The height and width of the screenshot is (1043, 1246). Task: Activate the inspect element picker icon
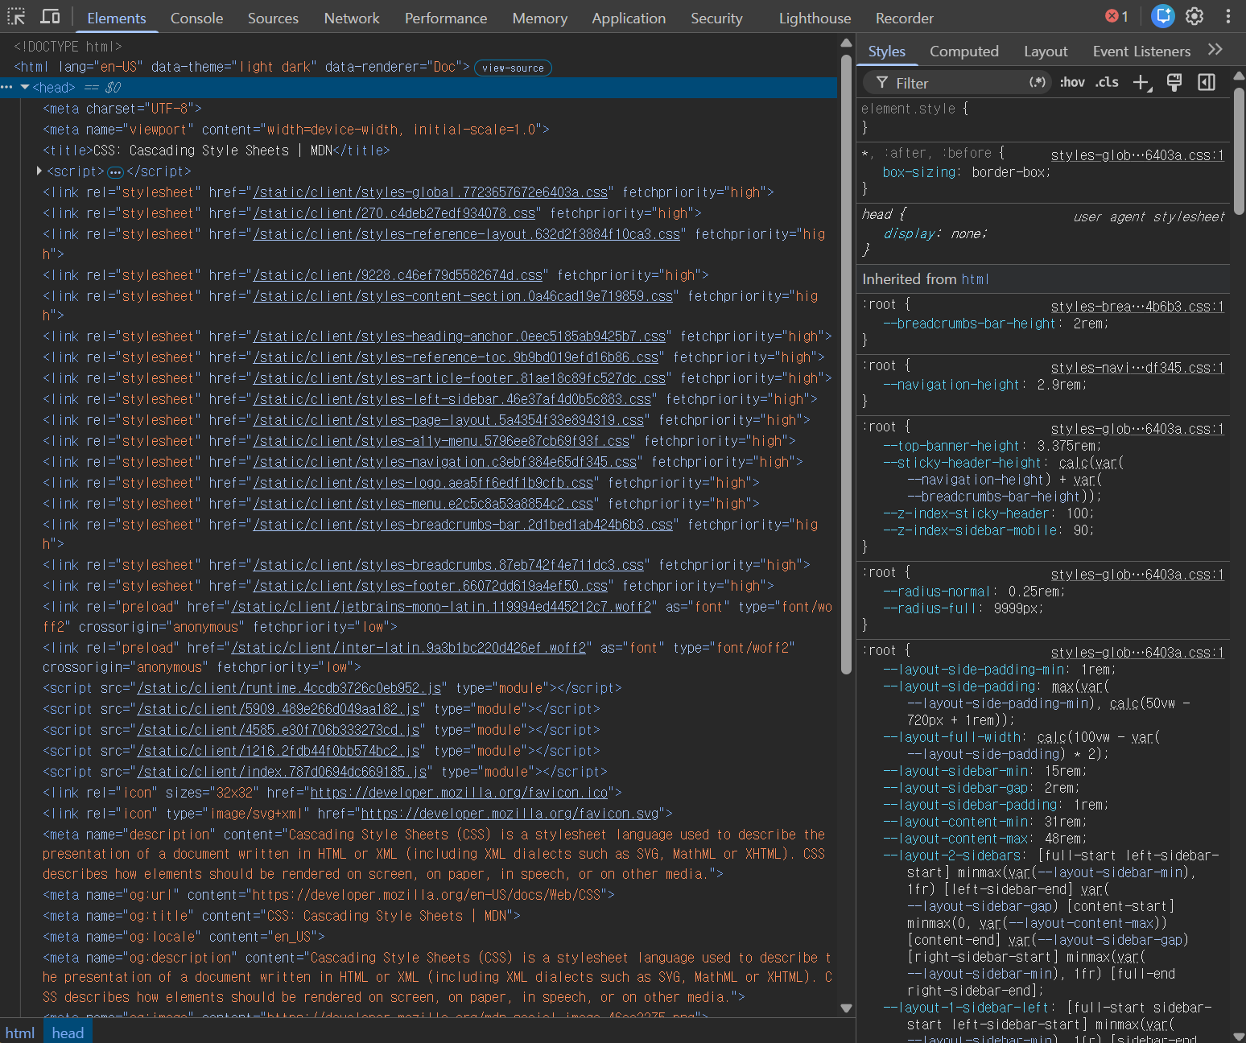pos(17,17)
